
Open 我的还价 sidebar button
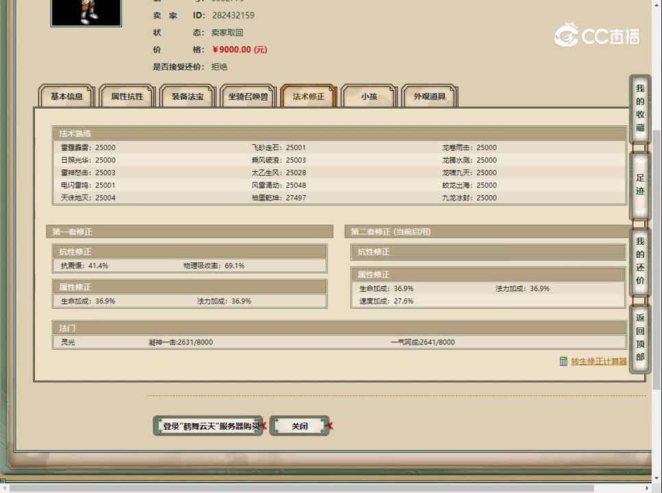click(639, 261)
